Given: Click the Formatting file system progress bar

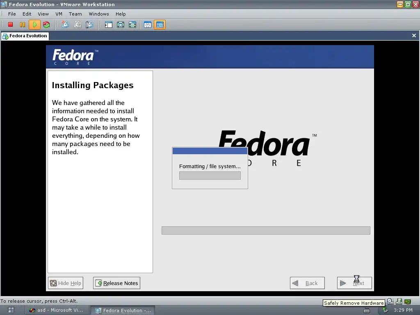Looking at the screenshot, I should (210, 176).
